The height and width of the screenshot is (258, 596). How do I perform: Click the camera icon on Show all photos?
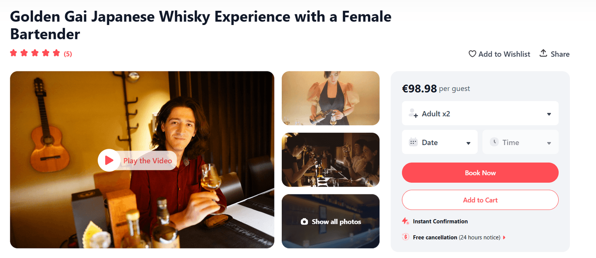tap(304, 221)
